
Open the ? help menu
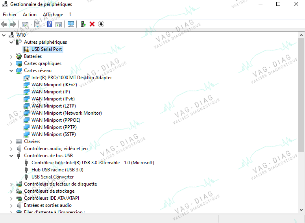coord(70,15)
